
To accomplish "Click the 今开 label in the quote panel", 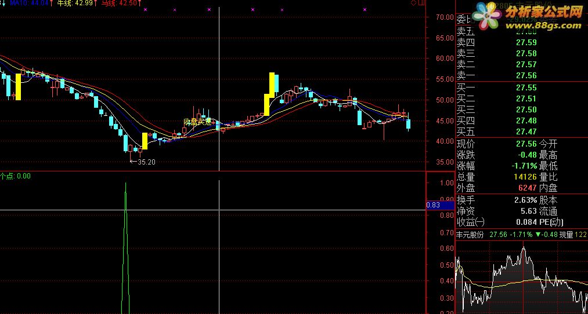I will coord(549,144).
